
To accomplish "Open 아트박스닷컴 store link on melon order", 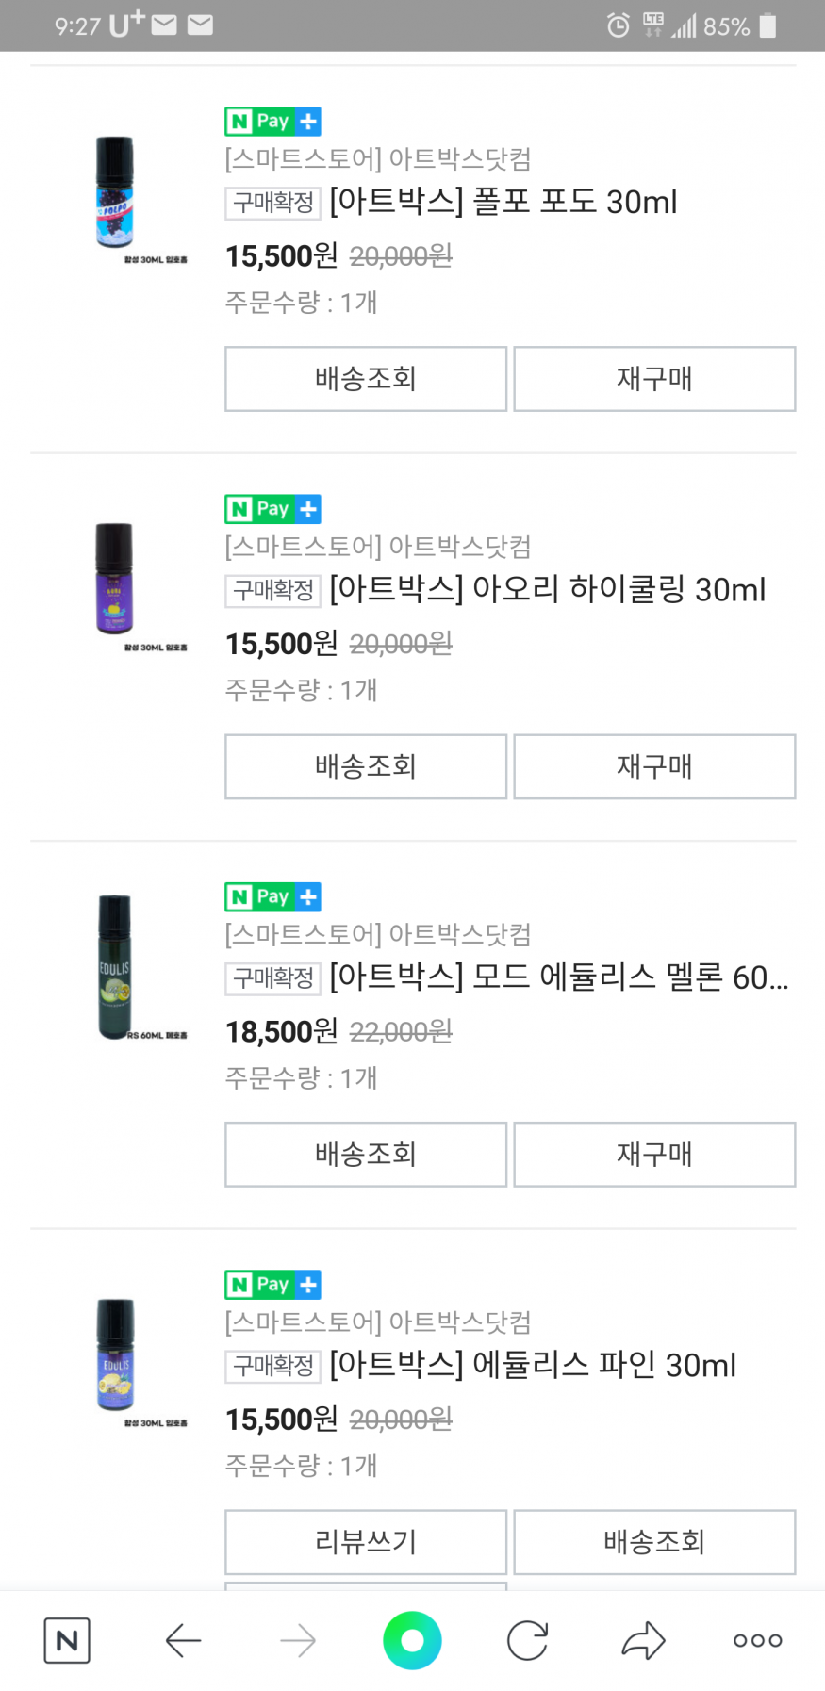I will pos(378,935).
